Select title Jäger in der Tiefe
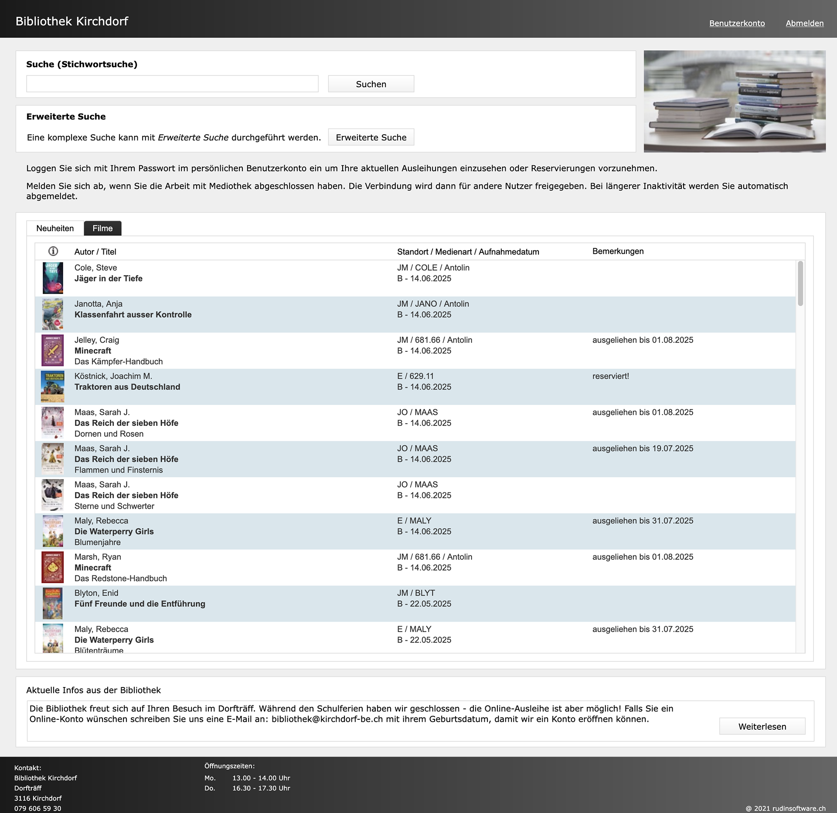The image size is (837, 813). point(109,279)
